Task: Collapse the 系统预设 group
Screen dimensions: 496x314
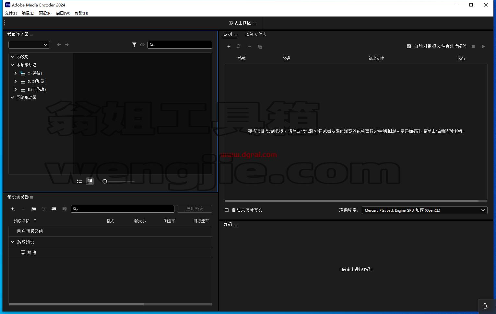Action: 13,242
